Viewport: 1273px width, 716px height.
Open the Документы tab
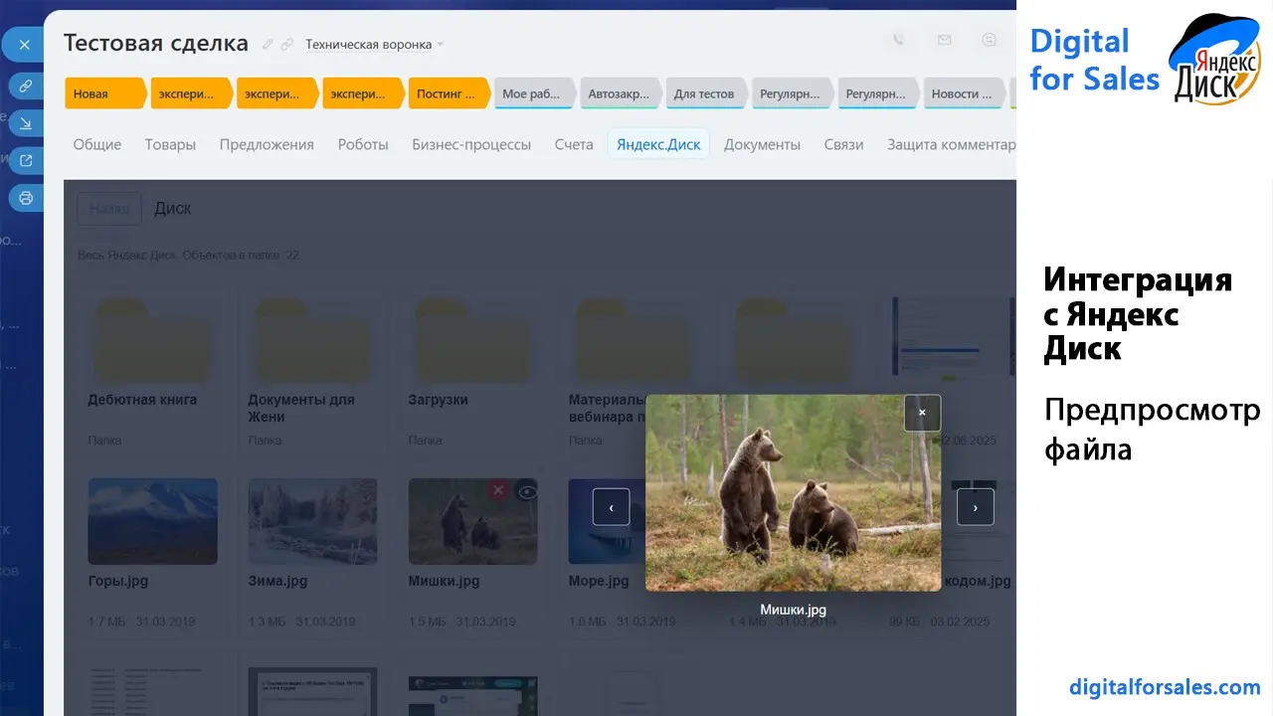762,144
